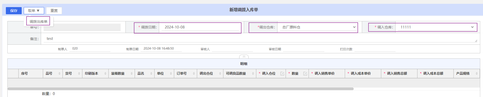Sort by 调出仓位 column arrows
483x97 pixels.
point(220,74)
